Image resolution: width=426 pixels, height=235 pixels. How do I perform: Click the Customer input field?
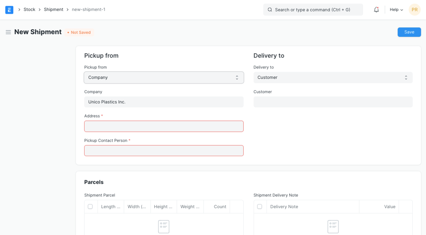pyautogui.click(x=333, y=102)
